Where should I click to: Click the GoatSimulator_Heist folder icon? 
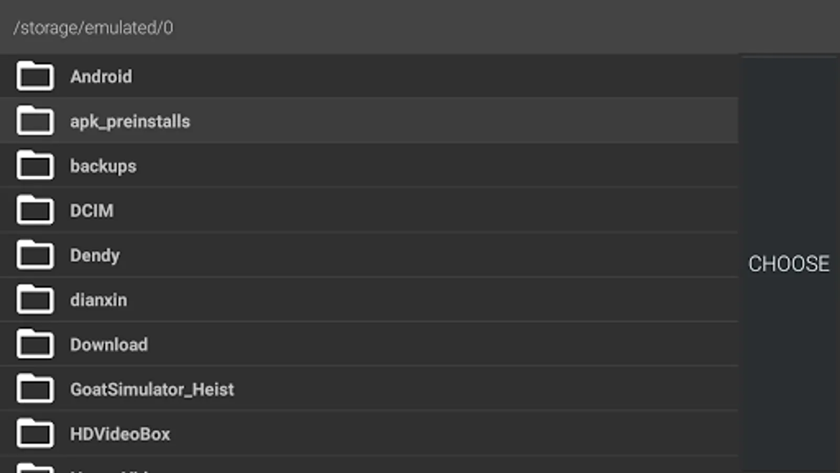pyautogui.click(x=35, y=389)
